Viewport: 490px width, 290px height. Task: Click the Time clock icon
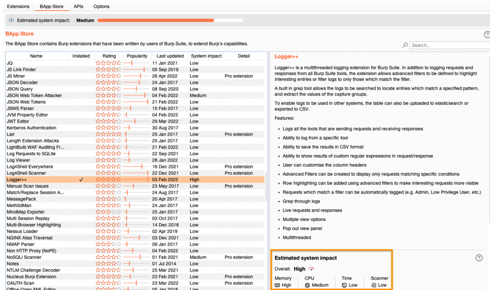coord(345,285)
